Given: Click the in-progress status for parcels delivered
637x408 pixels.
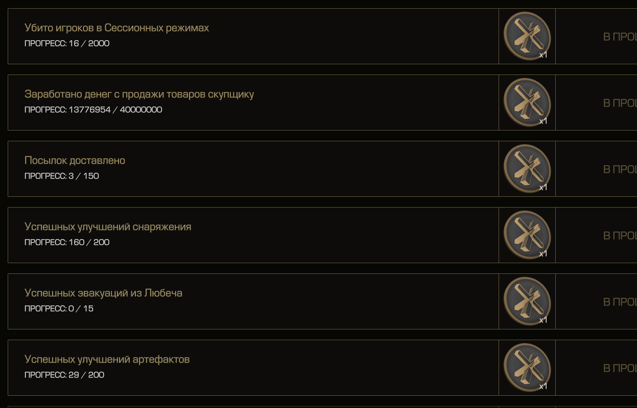Looking at the screenshot, I should 620,169.
